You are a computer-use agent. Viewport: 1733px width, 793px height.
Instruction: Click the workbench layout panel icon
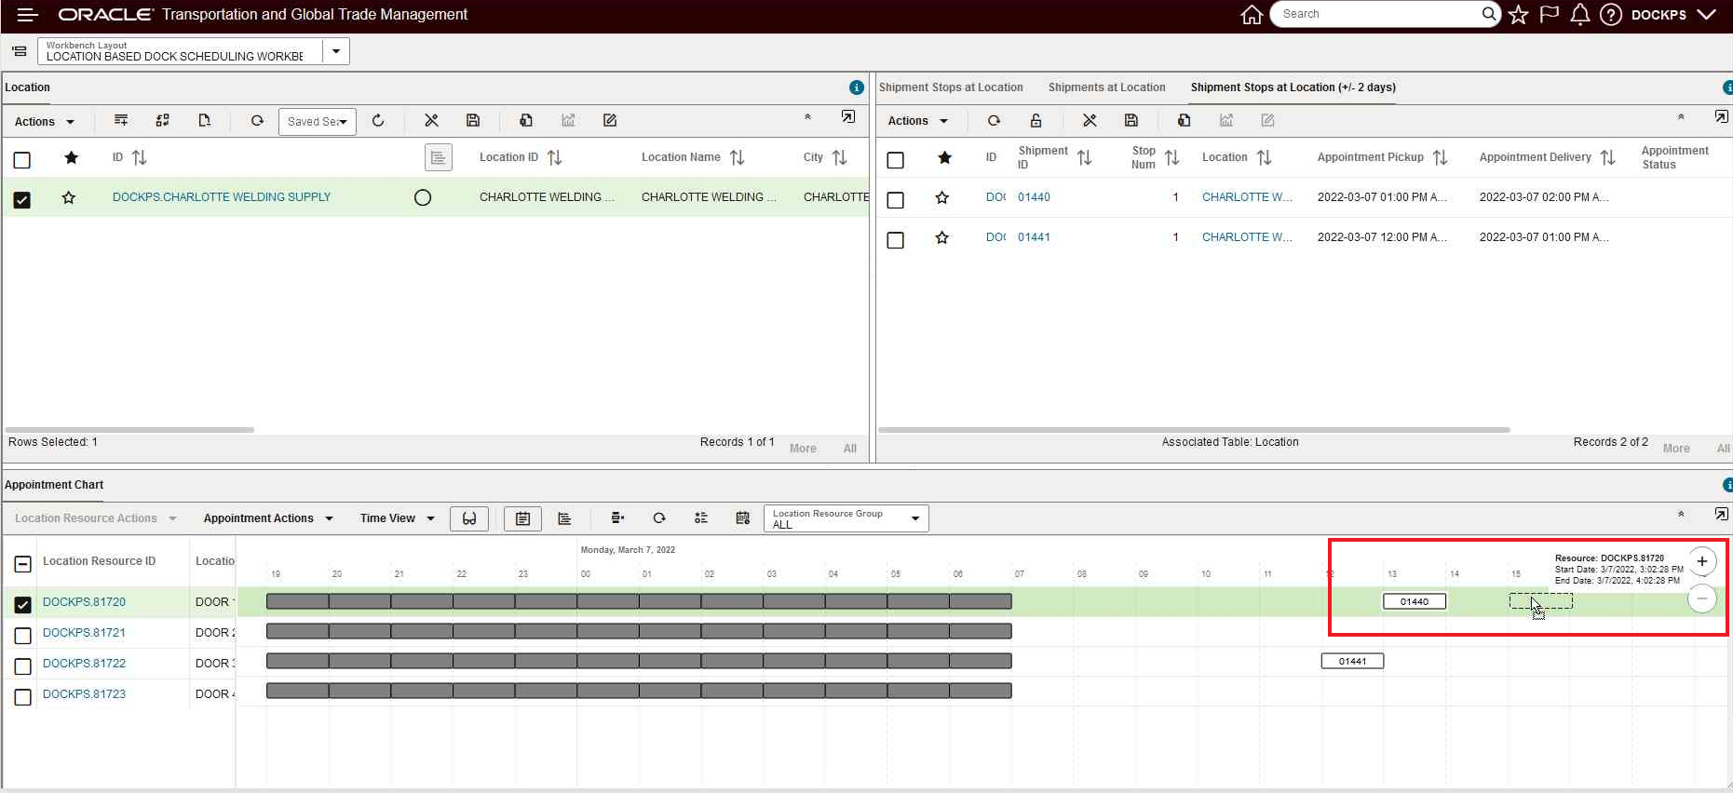(x=20, y=51)
